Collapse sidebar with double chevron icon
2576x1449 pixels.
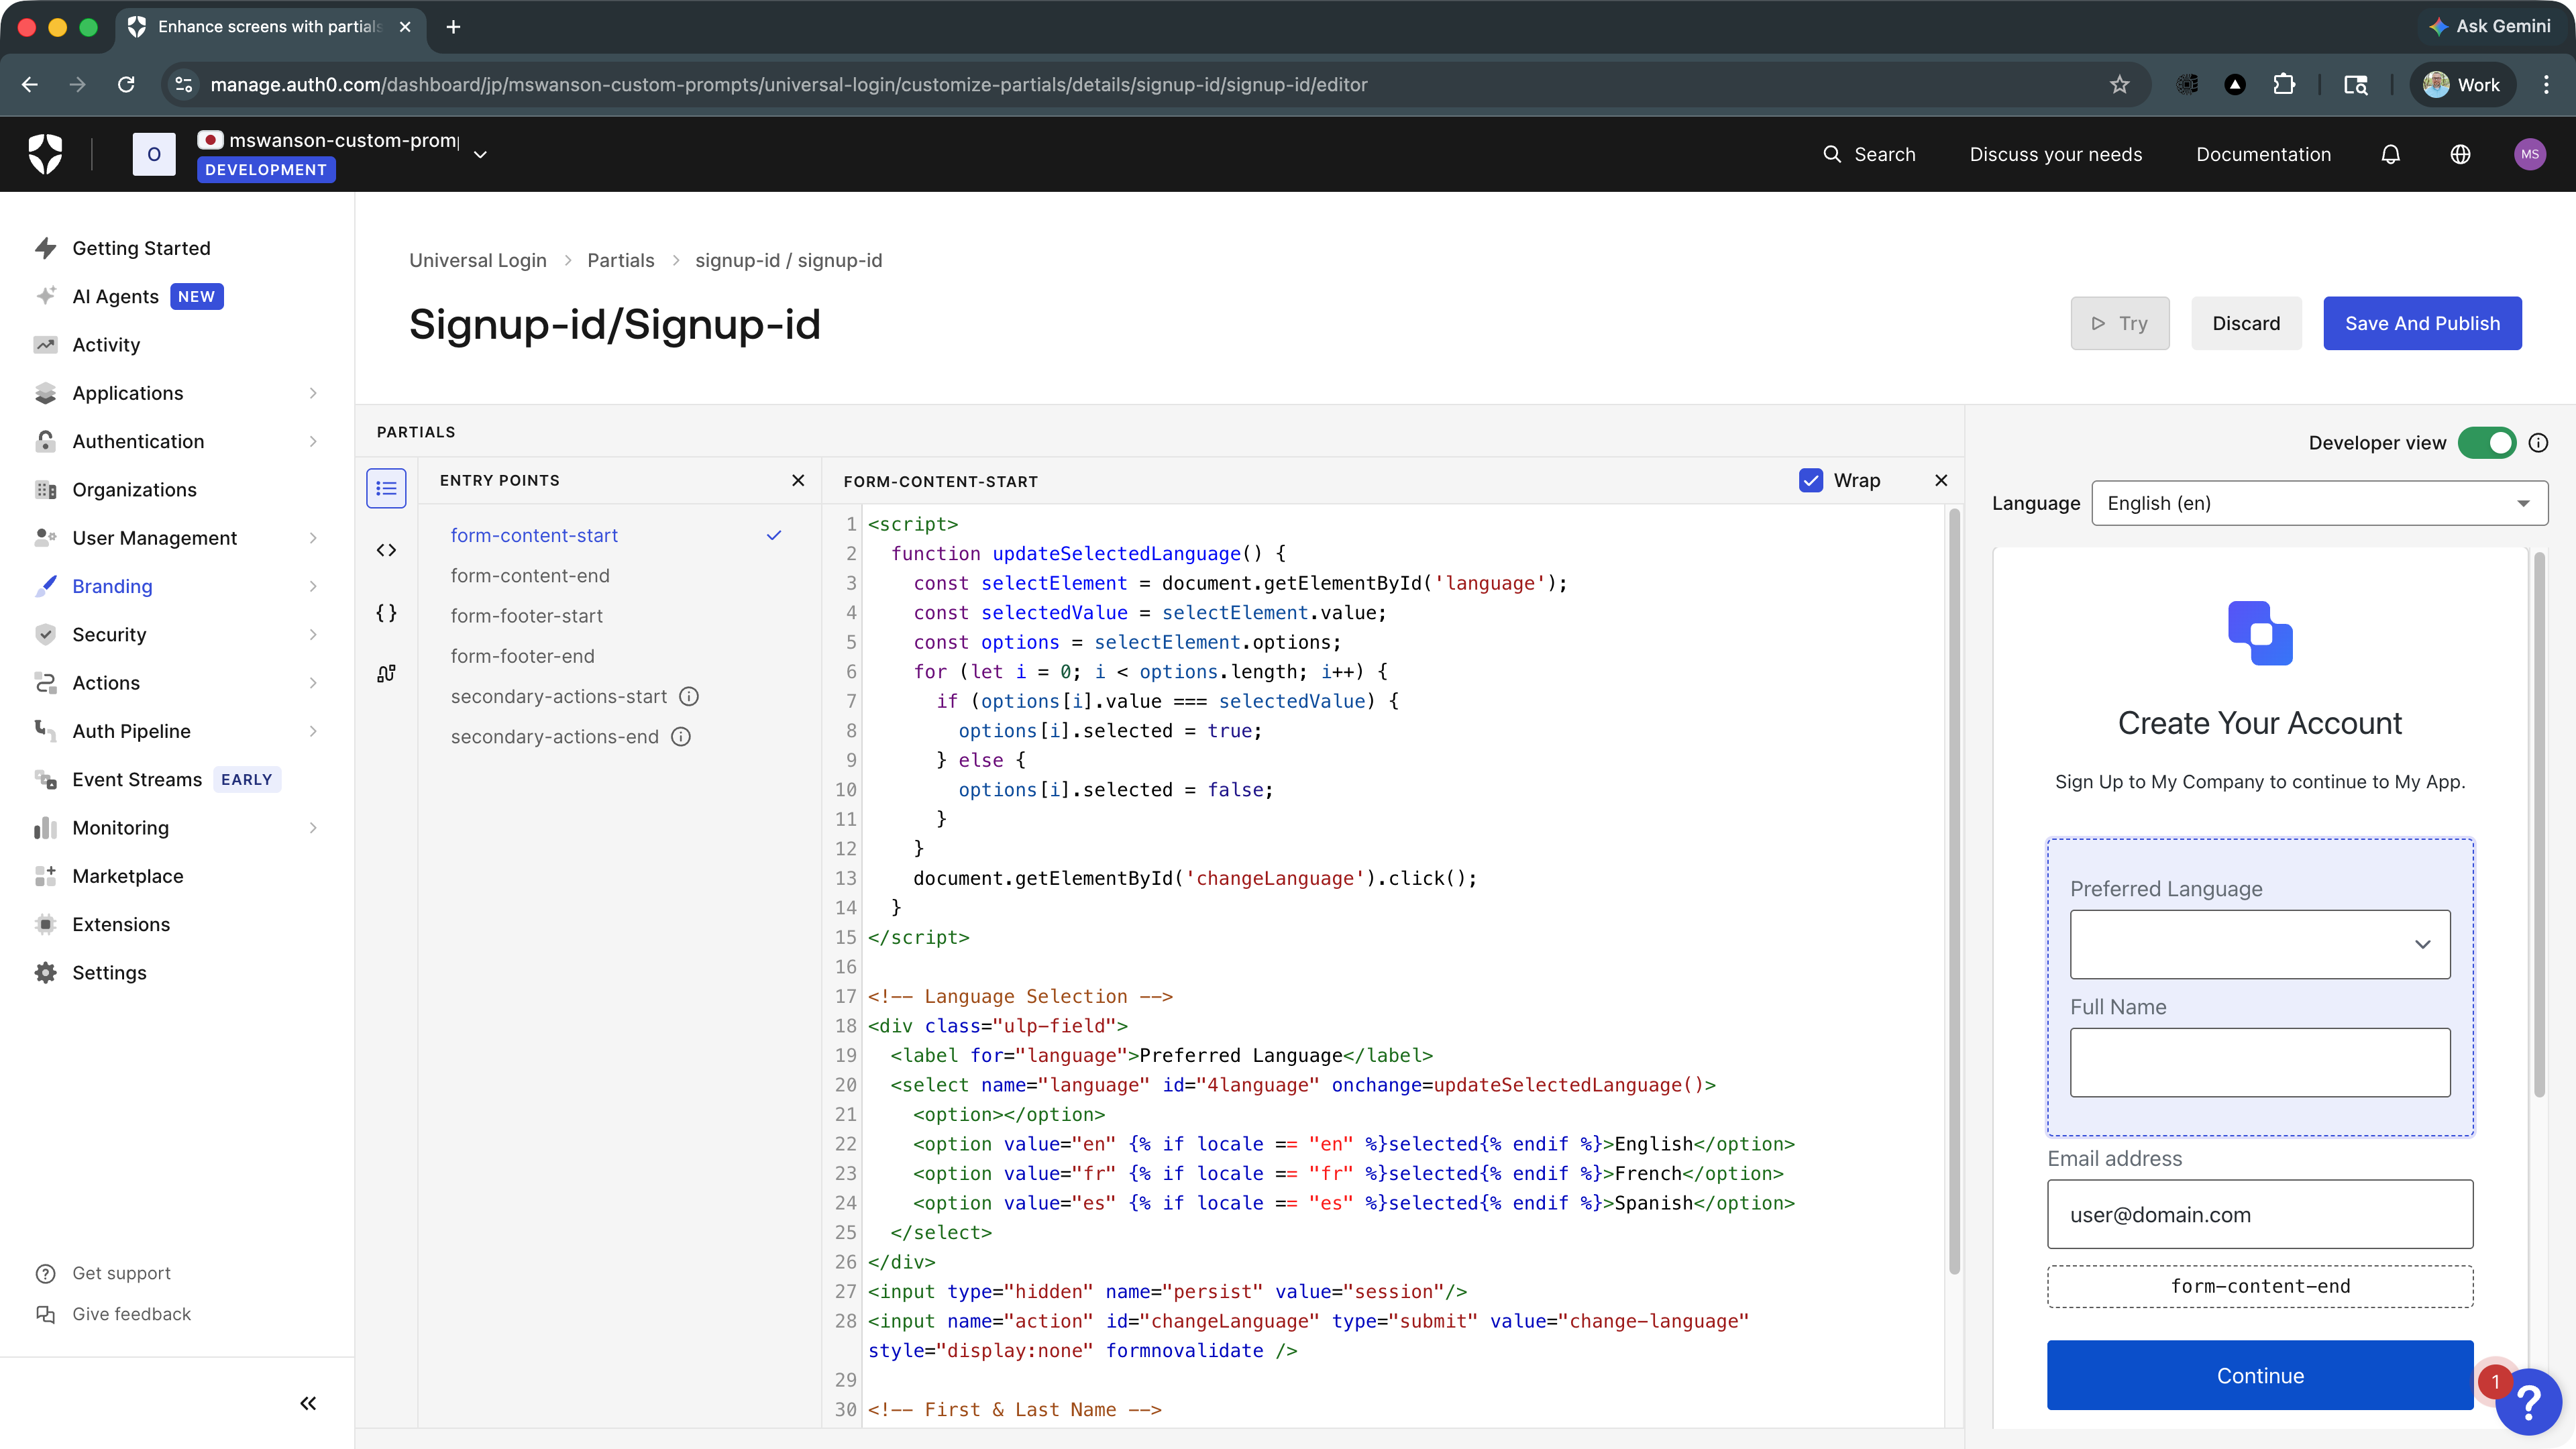(x=308, y=1403)
